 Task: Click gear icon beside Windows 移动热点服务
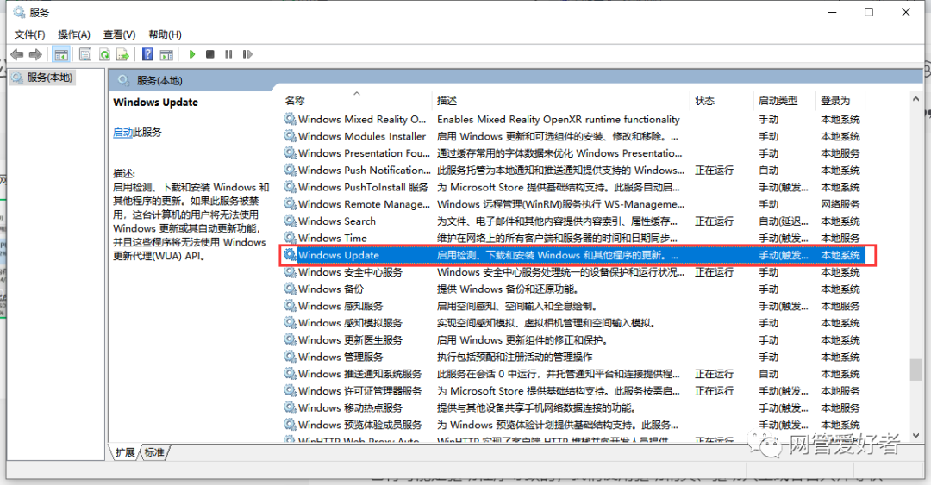pos(290,407)
